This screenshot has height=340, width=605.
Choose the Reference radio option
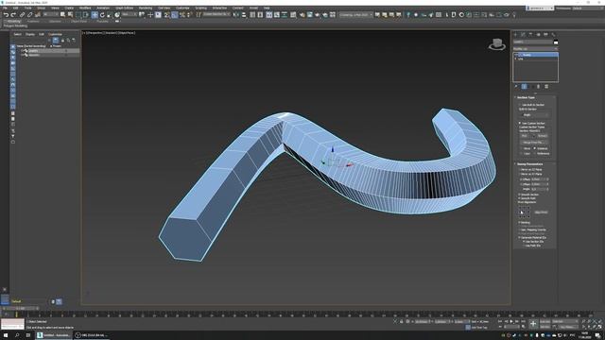535,153
